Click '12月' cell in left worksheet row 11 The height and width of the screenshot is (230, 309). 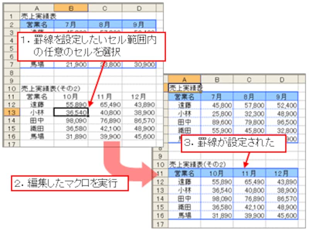click(139, 96)
